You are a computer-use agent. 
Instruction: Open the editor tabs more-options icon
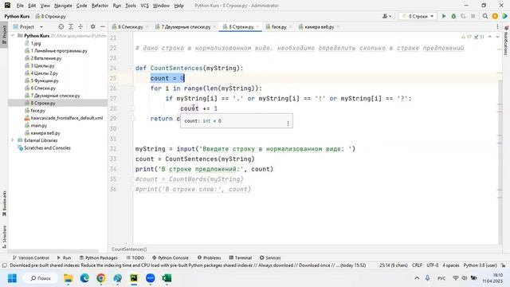497,26
